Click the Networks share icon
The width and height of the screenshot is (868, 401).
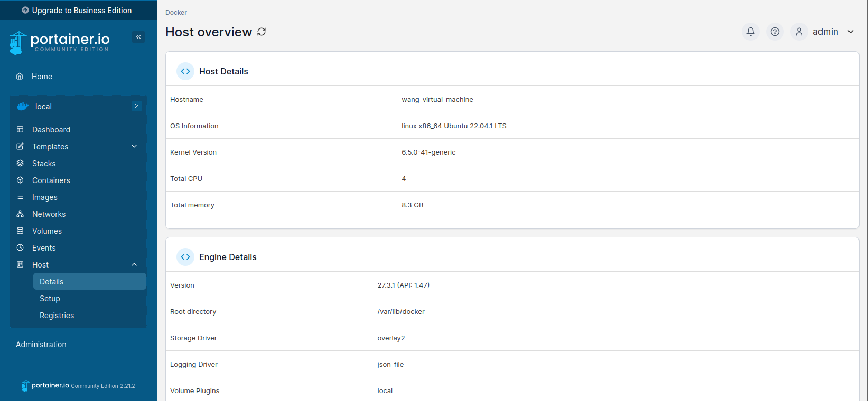coord(20,214)
